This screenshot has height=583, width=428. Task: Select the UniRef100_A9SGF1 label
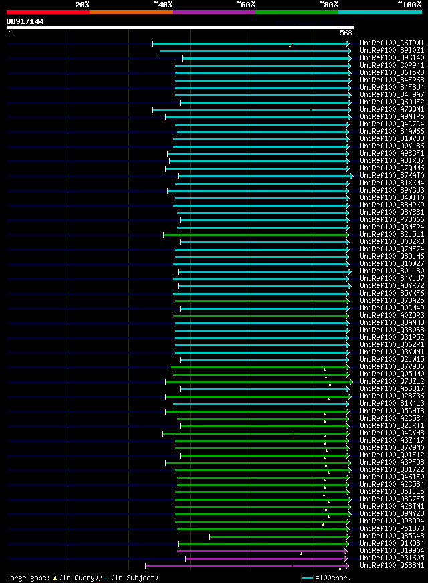coord(392,154)
